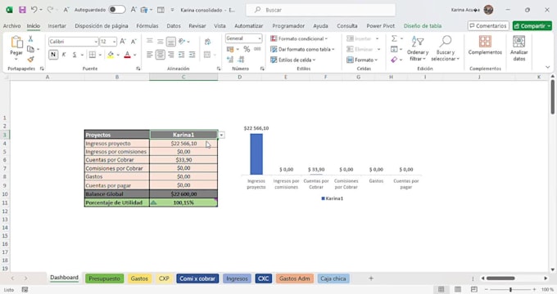Select the Format Painter brush

[x=31, y=59]
